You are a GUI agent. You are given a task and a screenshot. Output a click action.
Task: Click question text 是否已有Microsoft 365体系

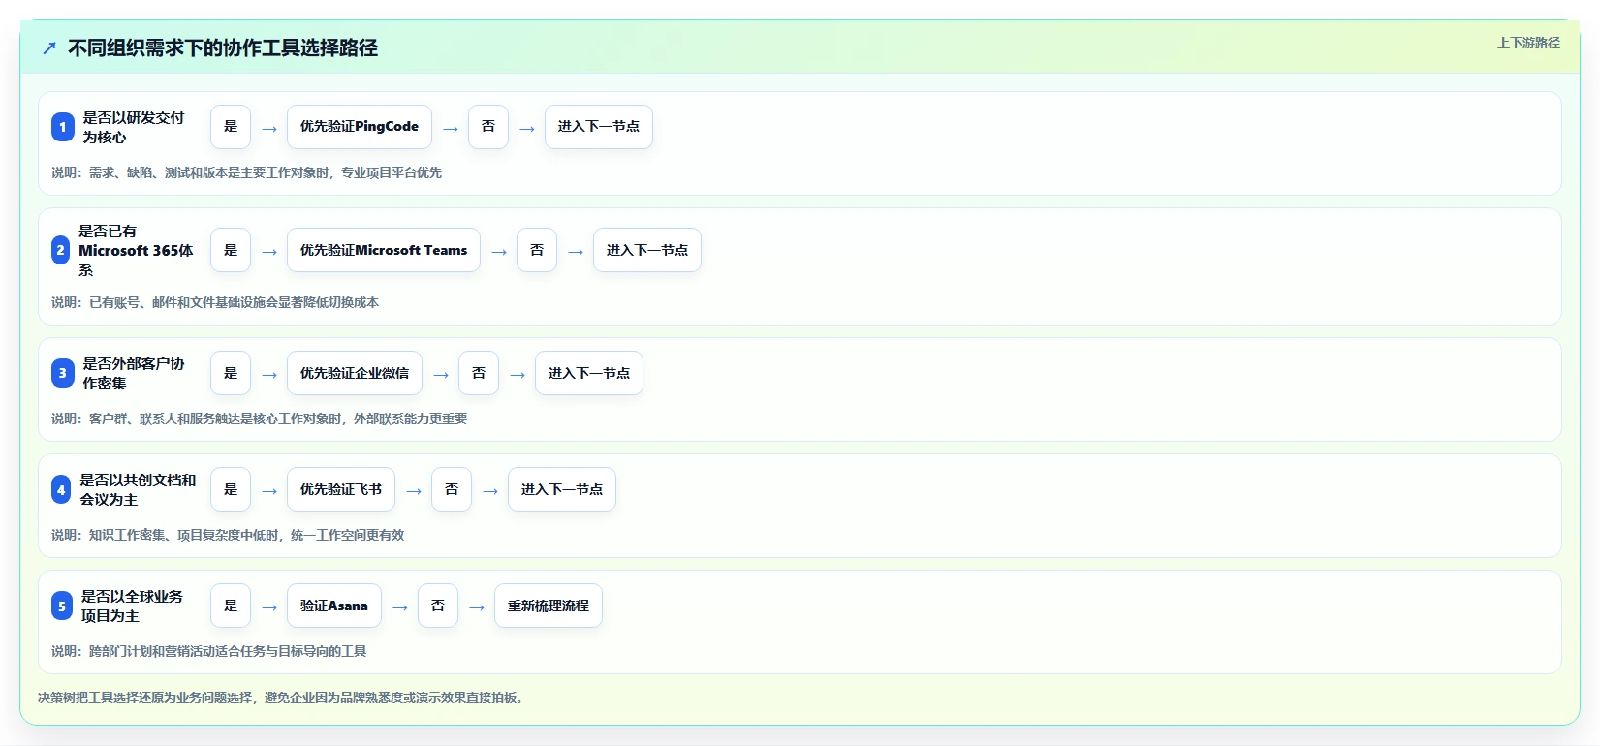pyautogui.click(x=136, y=250)
